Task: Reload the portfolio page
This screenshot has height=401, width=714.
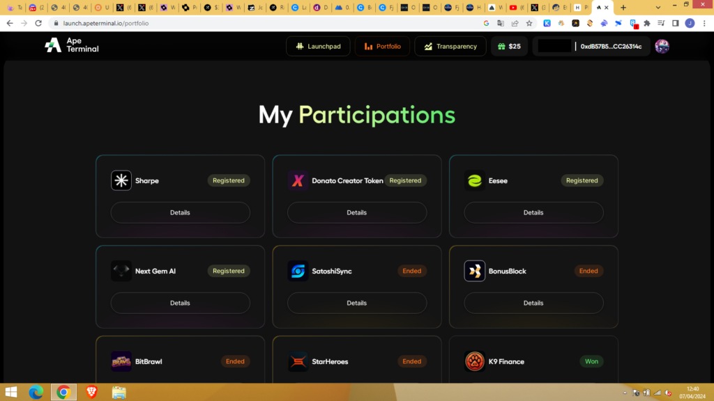Action: click(x=39, y=23)
